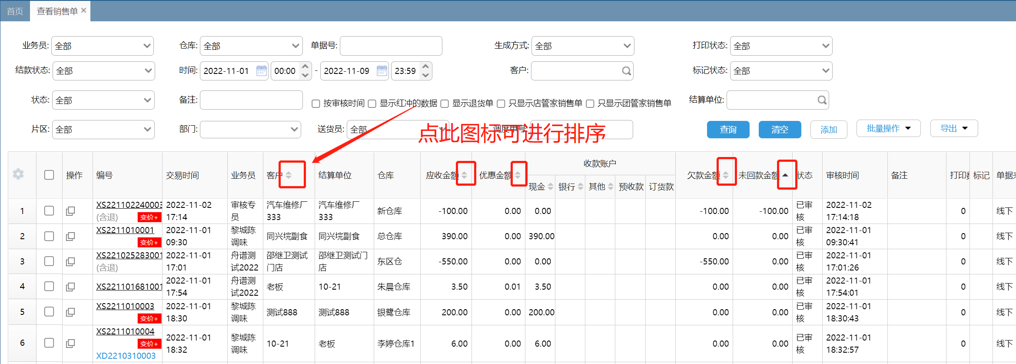Sort by the 应收金额 column icon
The height and width of the screenshot is (364, 1016).
[464, 175]
